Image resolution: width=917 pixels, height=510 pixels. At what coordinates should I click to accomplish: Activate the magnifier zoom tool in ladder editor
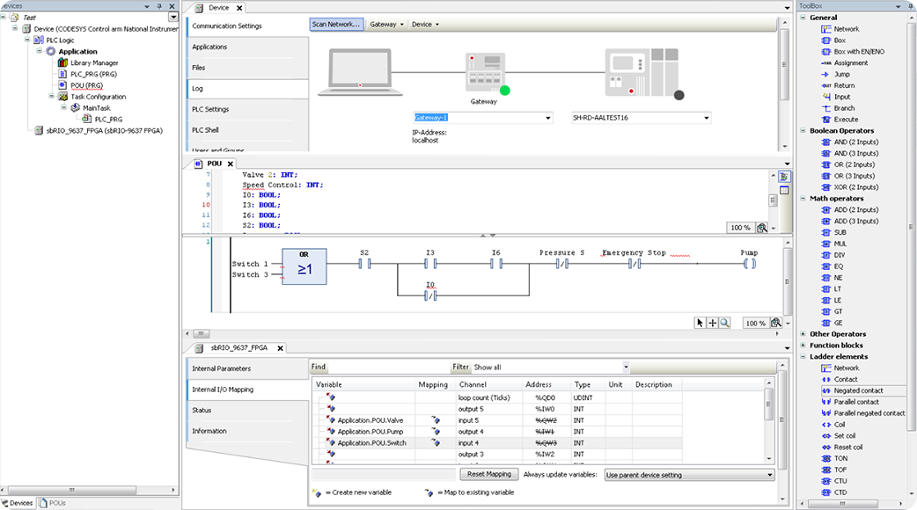pyautogui.click(x=725, y=323)
